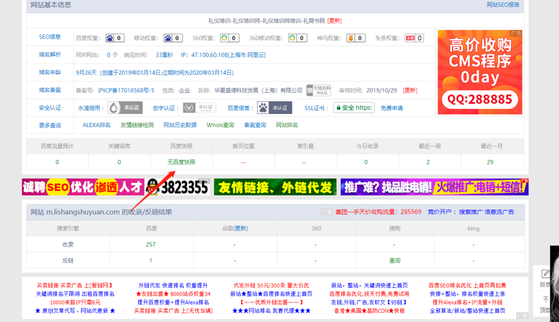
Task: Click the 友情链接、外链代发 green banner
Action: pyautogui.click(x=275, y=187)
